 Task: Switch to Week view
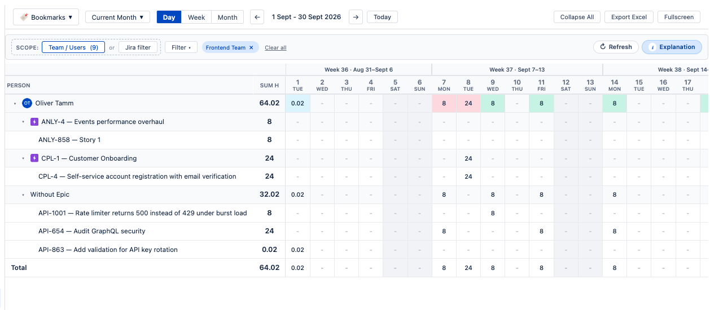coord(196,17)
